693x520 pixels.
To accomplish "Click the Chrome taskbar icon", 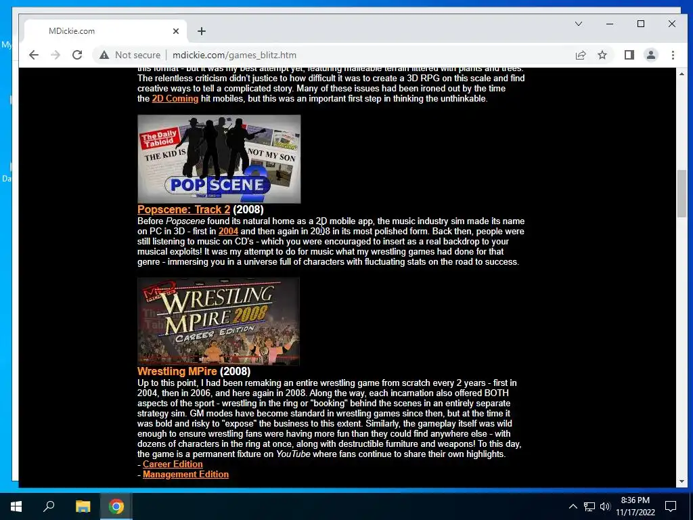I will click(116, 506).
